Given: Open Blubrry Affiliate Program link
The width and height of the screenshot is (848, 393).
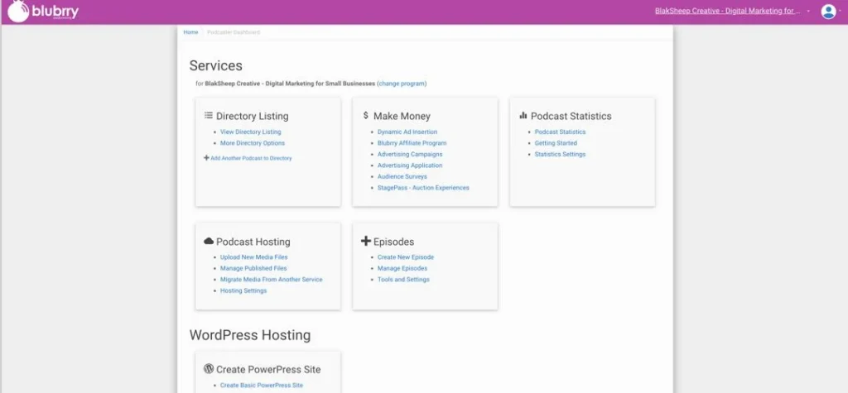Looking at the screenshot, I should pyautogui.click(x=412, y=143).
